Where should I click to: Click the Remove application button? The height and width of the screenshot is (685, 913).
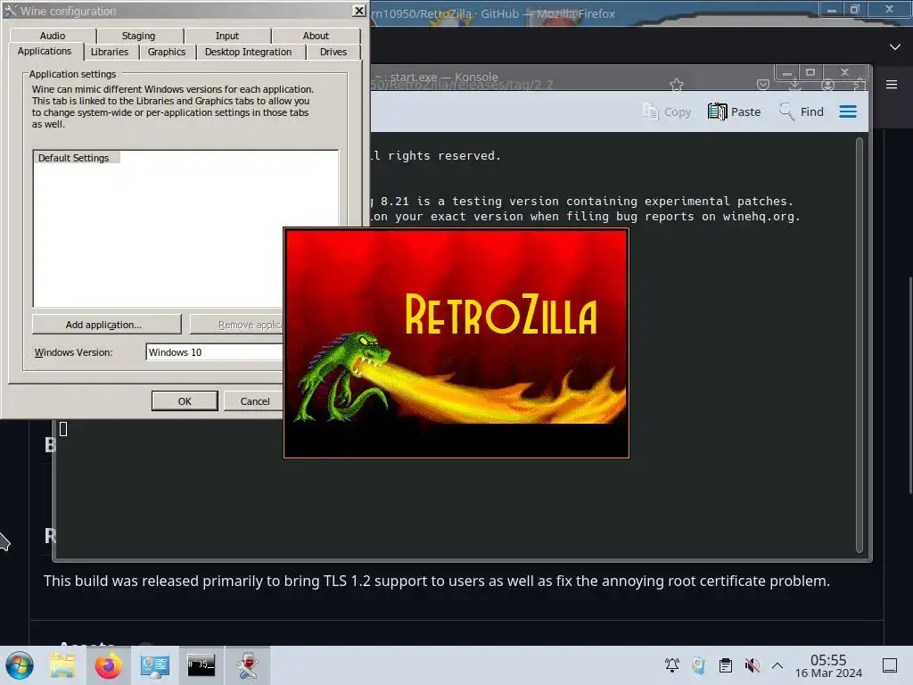[x=237, y=325]
